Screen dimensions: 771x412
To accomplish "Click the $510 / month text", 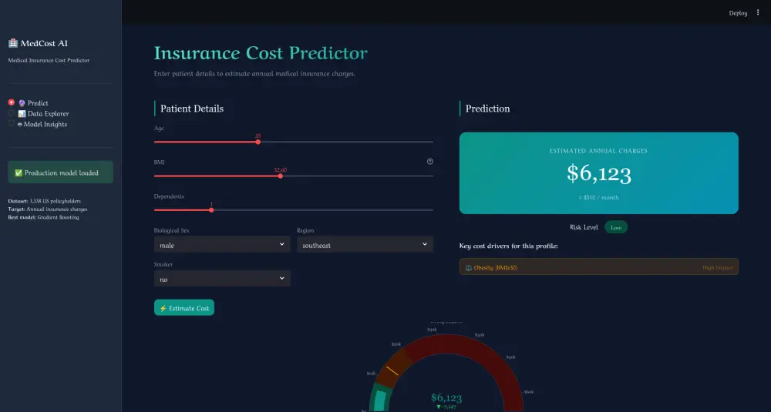I will pos(599,197).
